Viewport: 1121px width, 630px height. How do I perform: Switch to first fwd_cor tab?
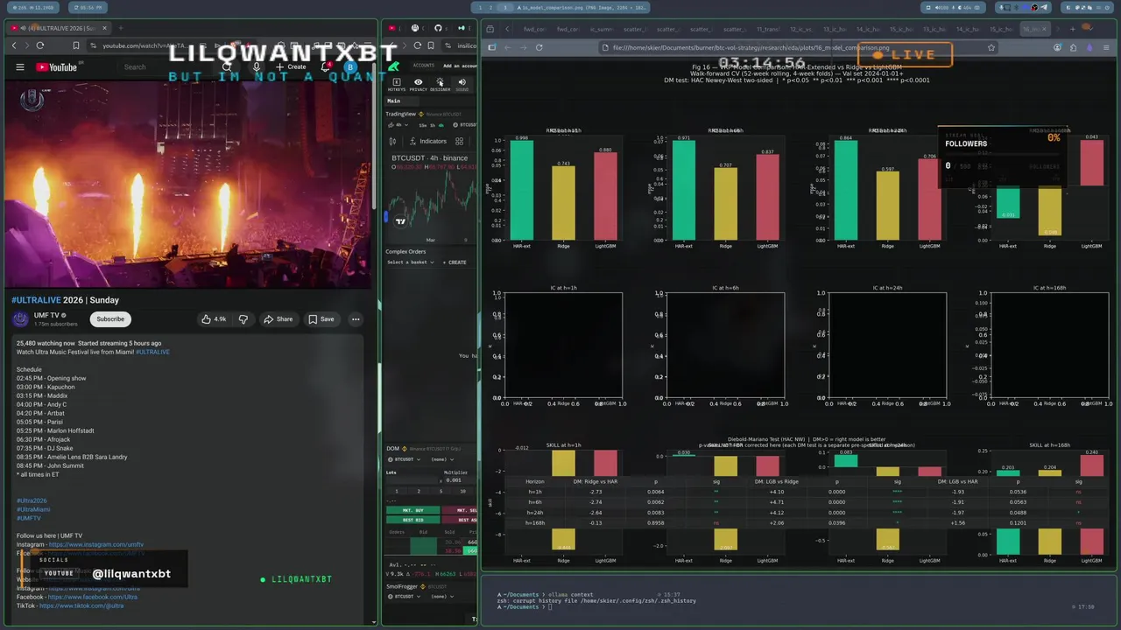tap(534, 29)
